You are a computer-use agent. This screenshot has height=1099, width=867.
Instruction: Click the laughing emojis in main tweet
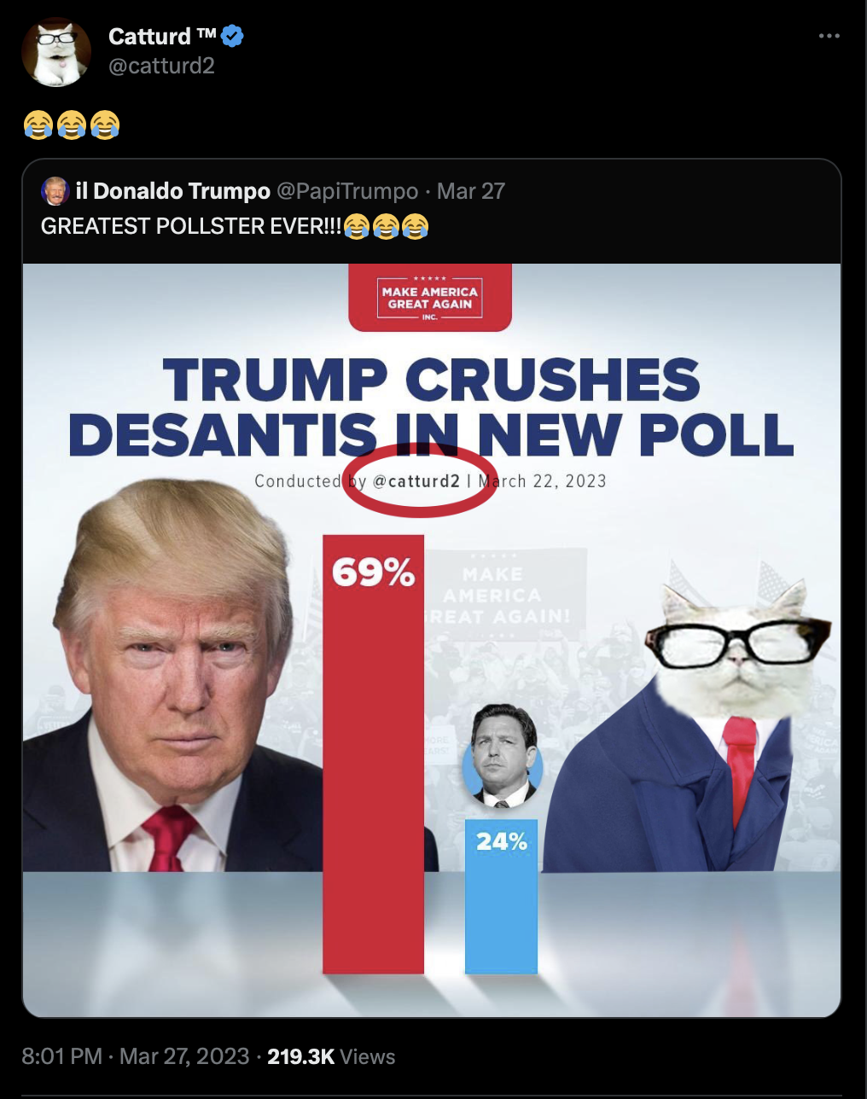click(x=72, y=125)
